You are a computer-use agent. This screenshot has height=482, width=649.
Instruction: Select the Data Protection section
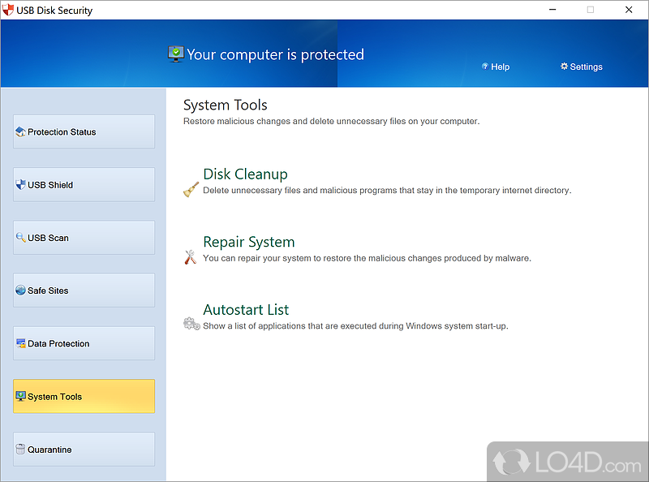84,343
